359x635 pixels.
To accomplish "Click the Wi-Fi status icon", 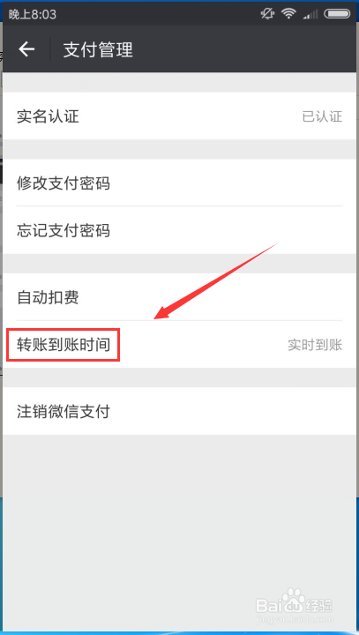I will click(289, 14).
